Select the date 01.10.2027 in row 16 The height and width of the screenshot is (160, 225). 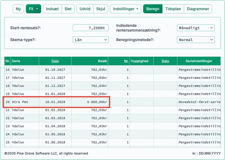(55, 70)
